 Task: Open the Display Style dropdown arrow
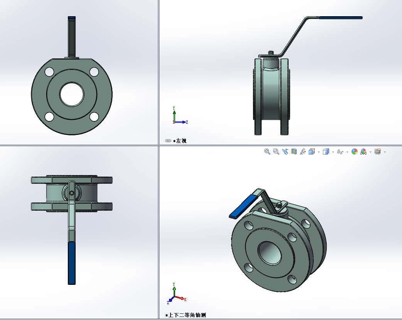pyautogui.click(x=333, y=152)
